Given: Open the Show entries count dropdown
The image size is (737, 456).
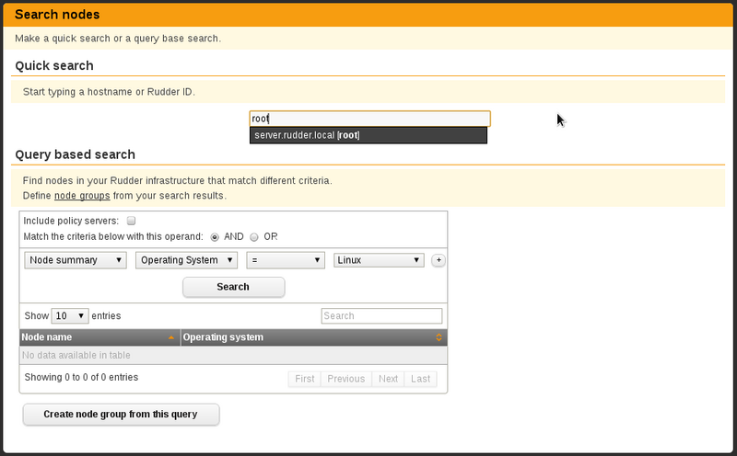Looking at the screenshot, I should [70, 315].
